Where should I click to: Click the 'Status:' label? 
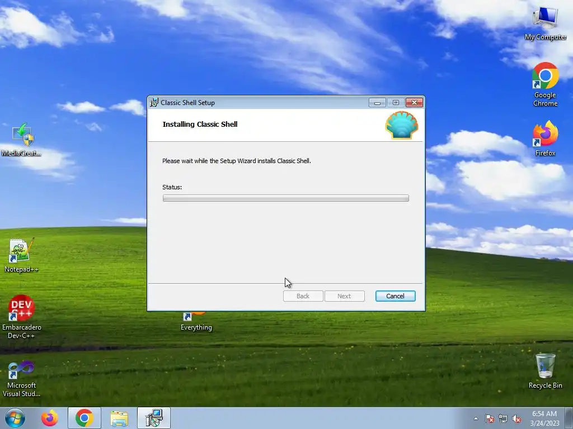tap(172, 187)
